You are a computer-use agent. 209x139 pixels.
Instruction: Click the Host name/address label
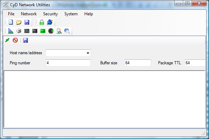coord(26,53)
